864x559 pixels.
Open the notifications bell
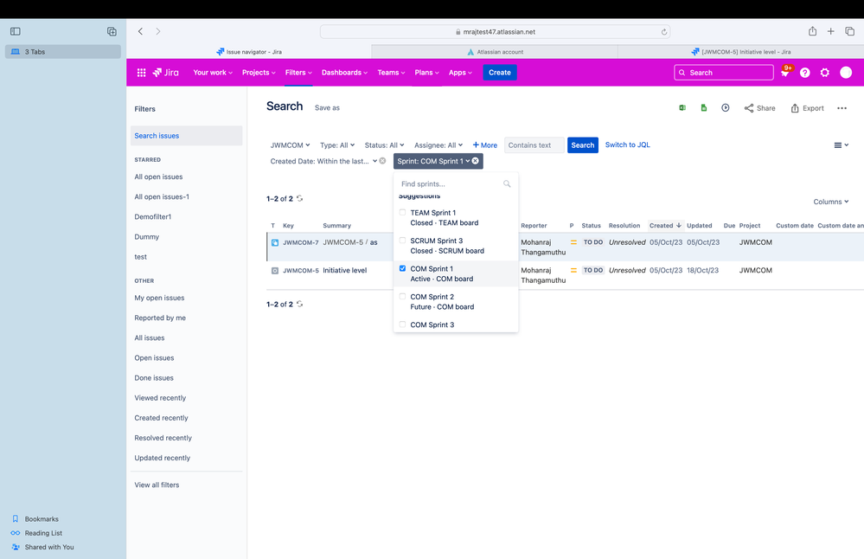coord(785,72)
